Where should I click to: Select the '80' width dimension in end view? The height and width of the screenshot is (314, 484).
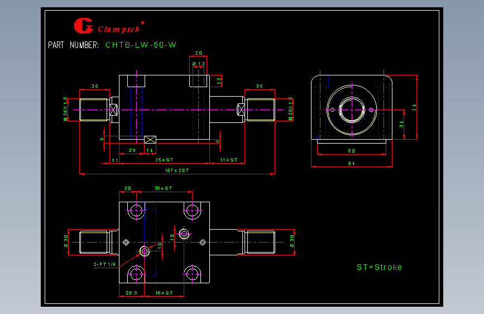(352, 151)
